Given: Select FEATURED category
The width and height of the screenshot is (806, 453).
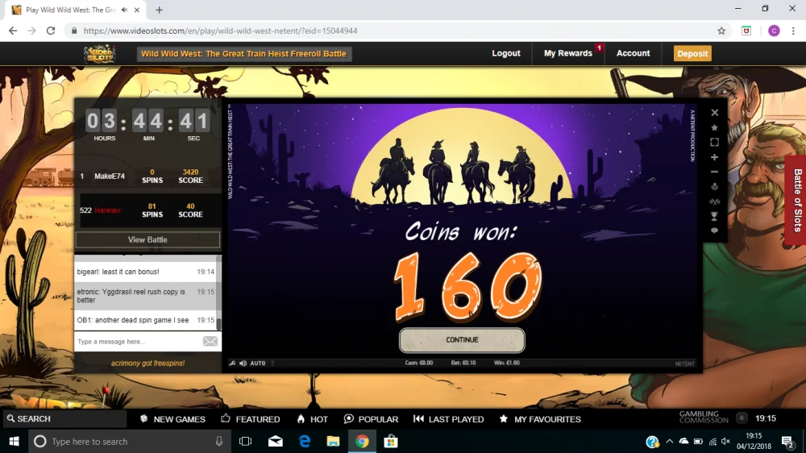Looking at the screenshot, I should coord(251,419).
